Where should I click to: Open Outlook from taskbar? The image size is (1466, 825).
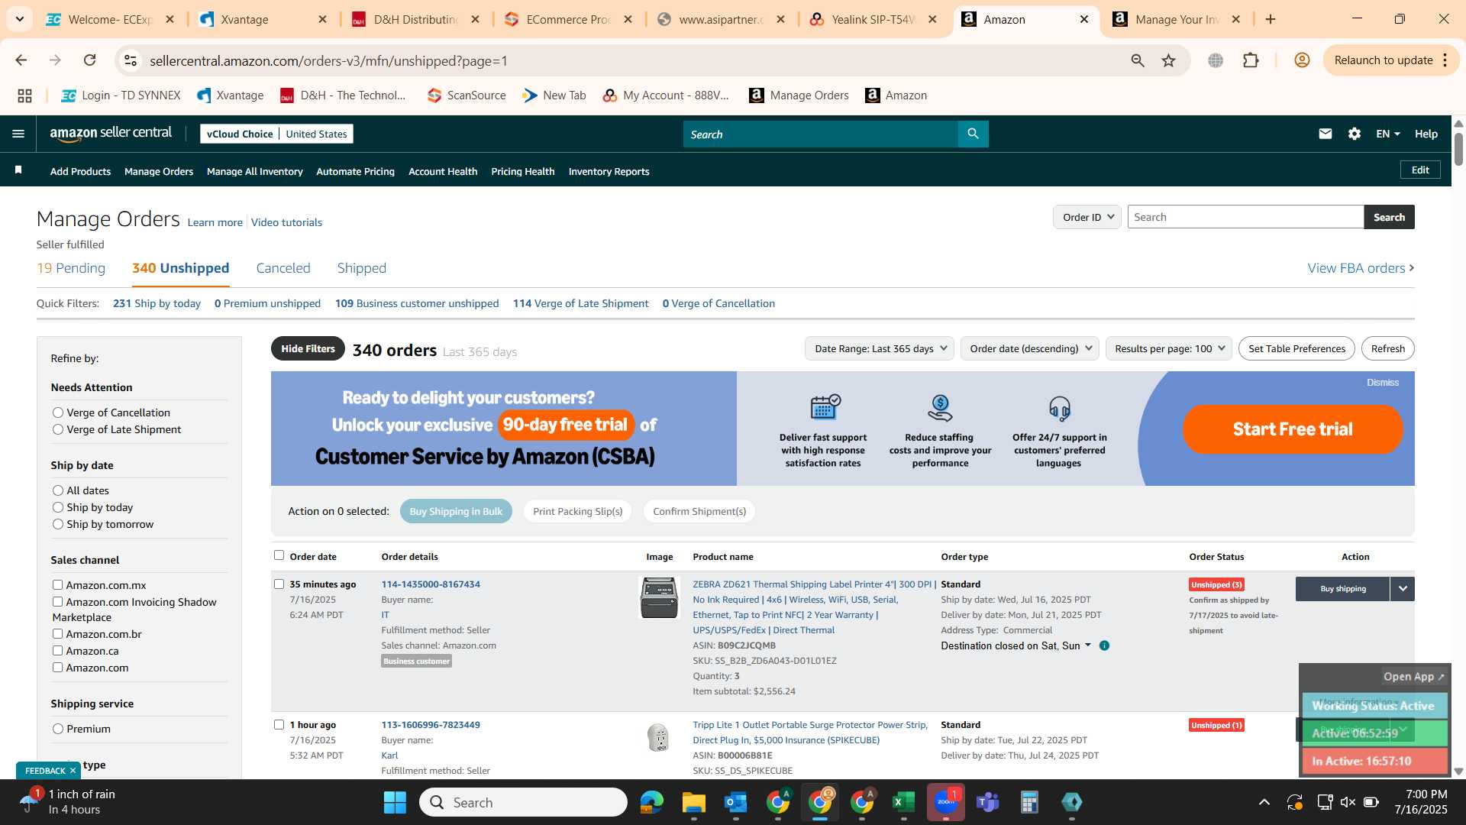coord(735,802)
